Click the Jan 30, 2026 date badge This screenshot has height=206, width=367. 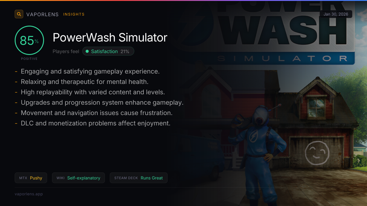pyautogui.click(x=336, y=14)
